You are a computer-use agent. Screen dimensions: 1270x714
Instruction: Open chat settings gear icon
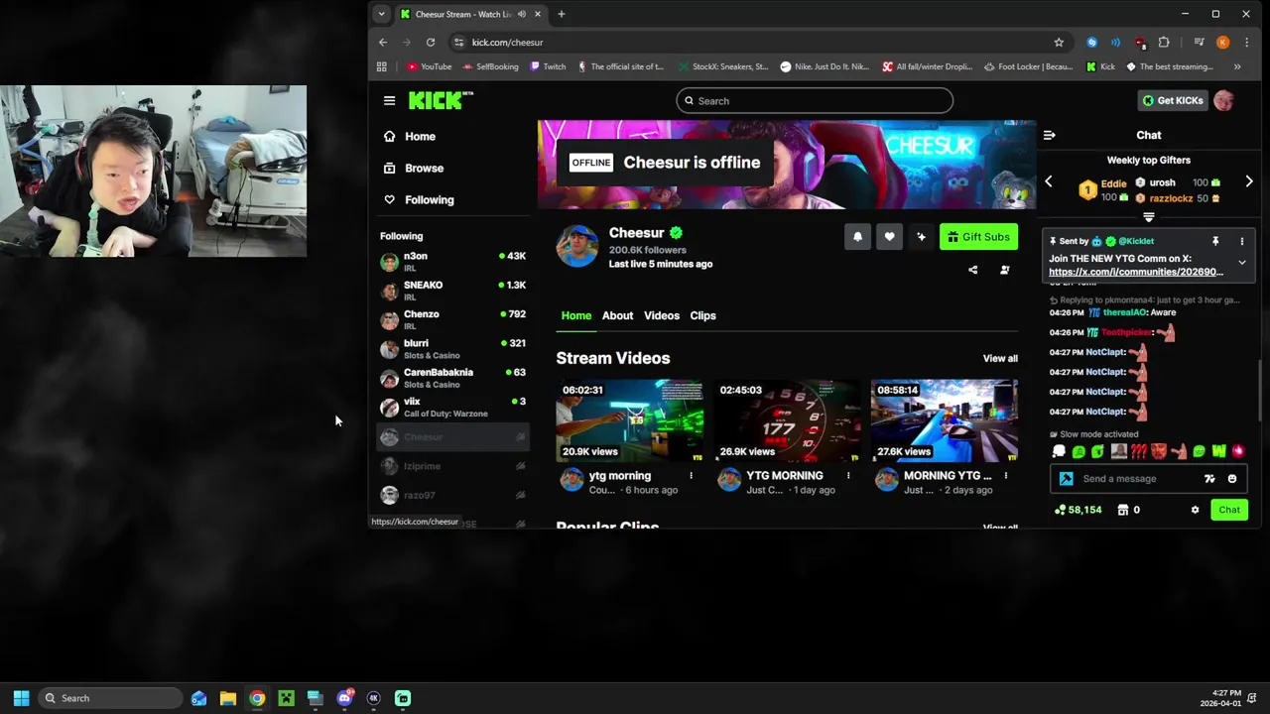coord(1195,510)
